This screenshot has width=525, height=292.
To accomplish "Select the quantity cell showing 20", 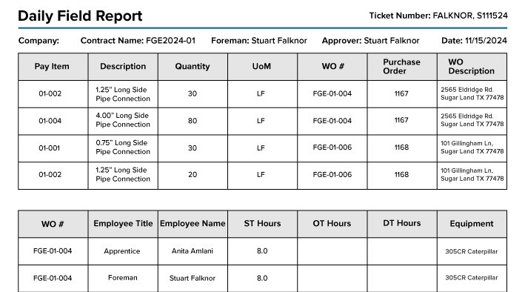I will click(x=193, y=175).
